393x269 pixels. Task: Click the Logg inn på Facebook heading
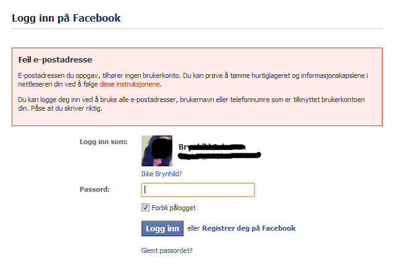[x=66, y=19]
